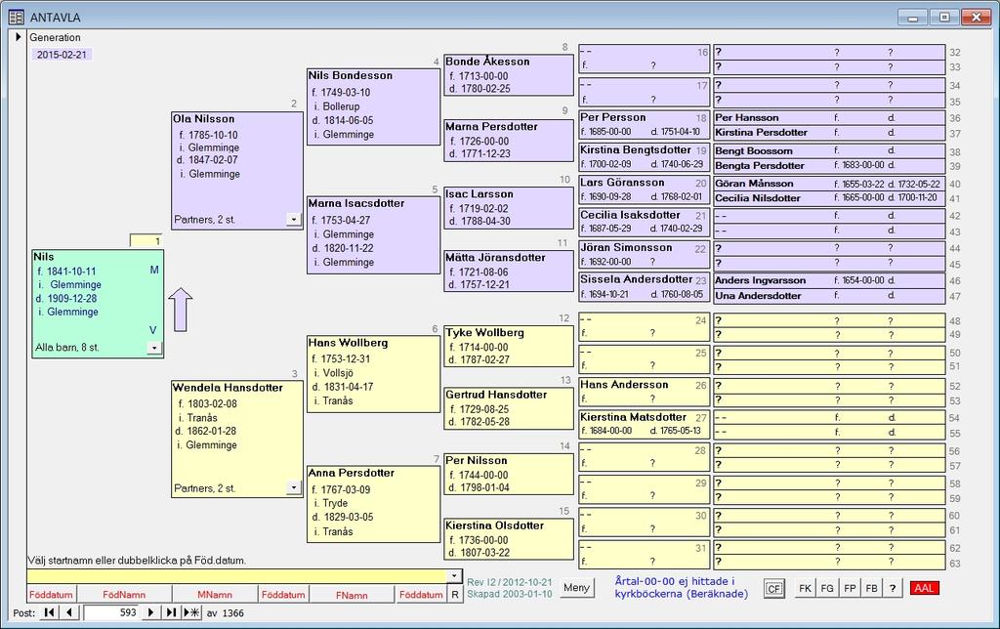The image size is (1000, 629).
Task: Click Jöran Simonsson's name
Action: pos(626,247)
